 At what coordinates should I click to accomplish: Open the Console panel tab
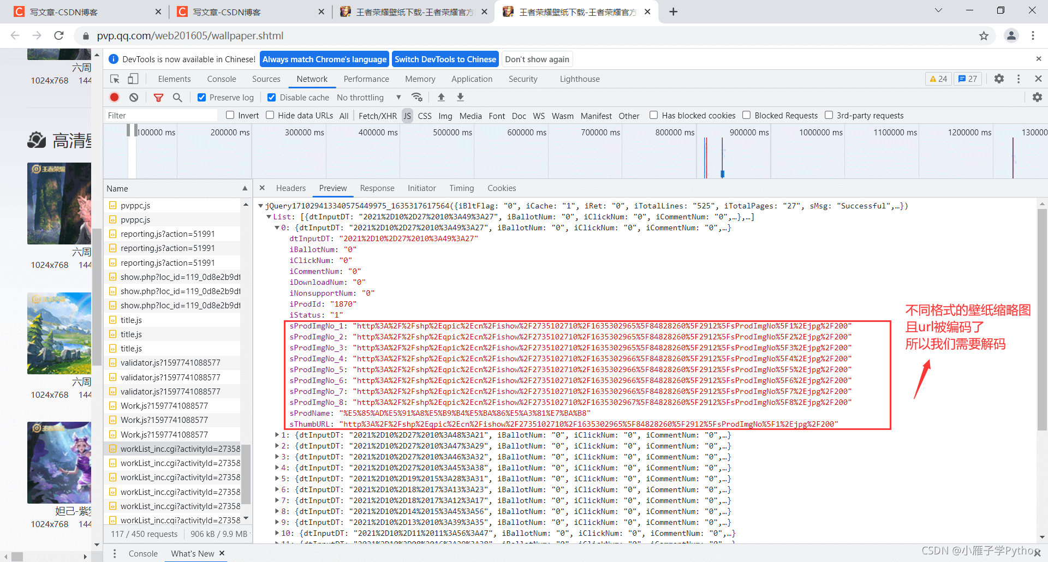[222, 79]
